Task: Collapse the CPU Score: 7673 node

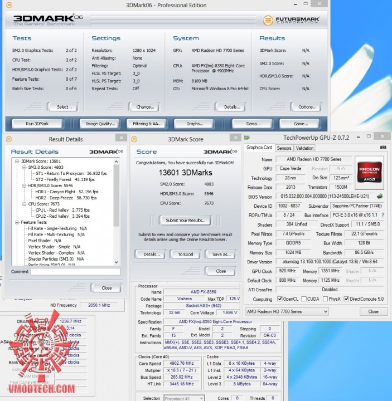Action: pos(24,204)
